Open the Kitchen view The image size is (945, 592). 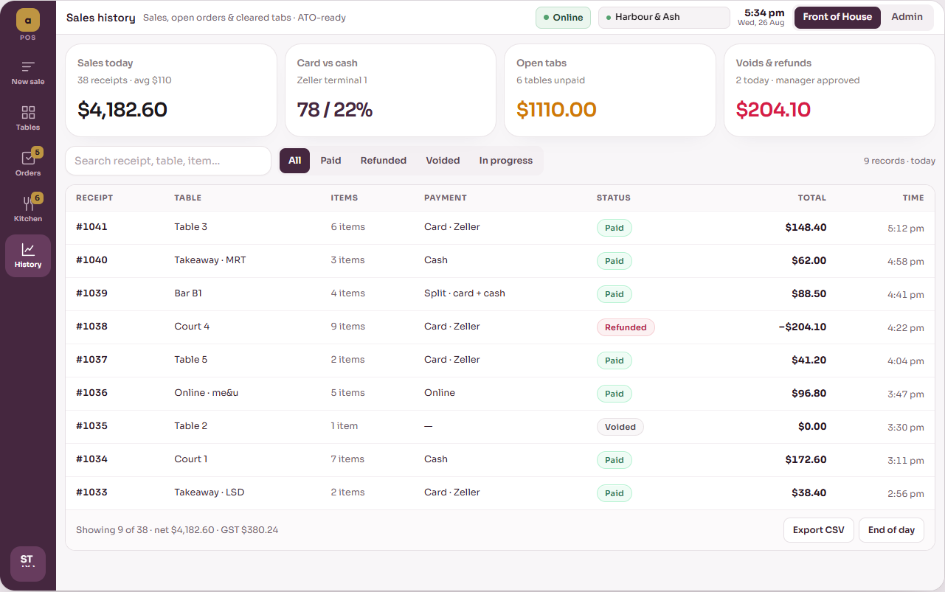(28, 209)
